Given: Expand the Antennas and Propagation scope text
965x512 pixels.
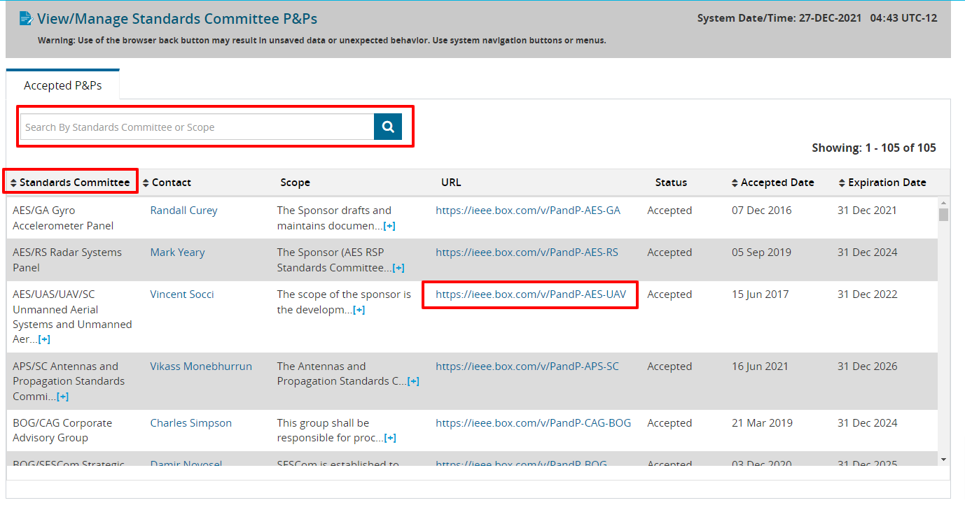Looking at the screenshot, I should click(413, 381).
